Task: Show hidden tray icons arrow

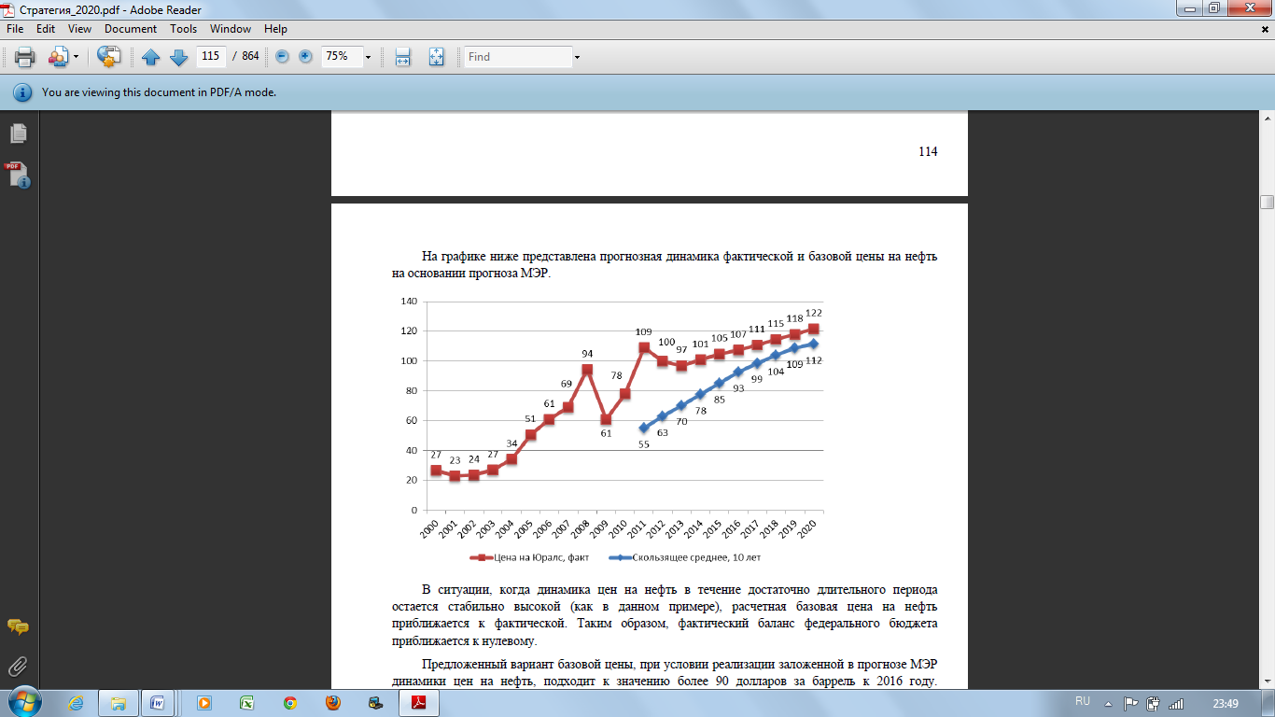Action: tap(1108, 703)
